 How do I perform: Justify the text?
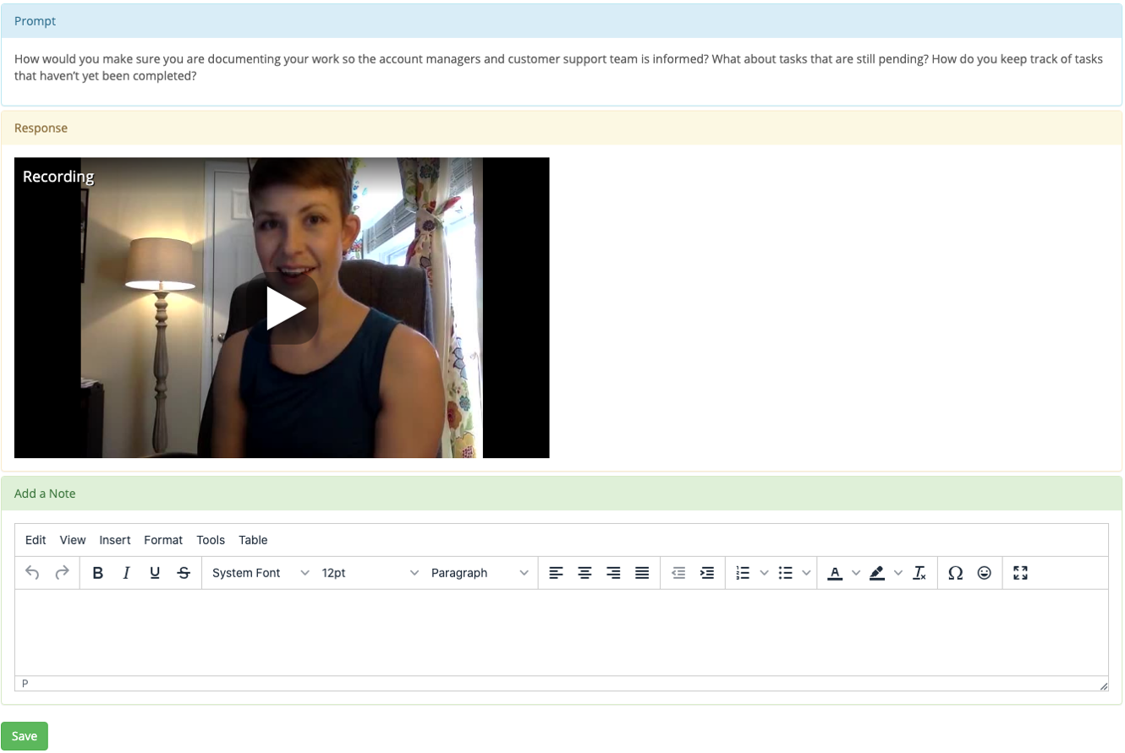(642, 573)
